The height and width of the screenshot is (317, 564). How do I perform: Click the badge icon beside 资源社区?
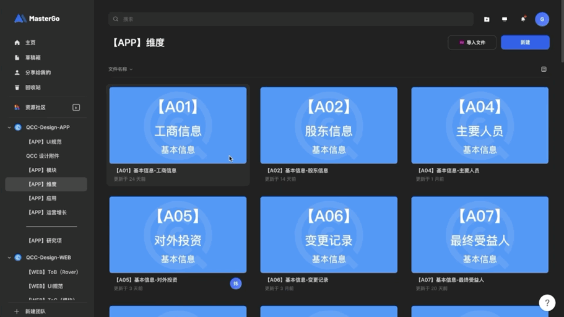(76, 107)
